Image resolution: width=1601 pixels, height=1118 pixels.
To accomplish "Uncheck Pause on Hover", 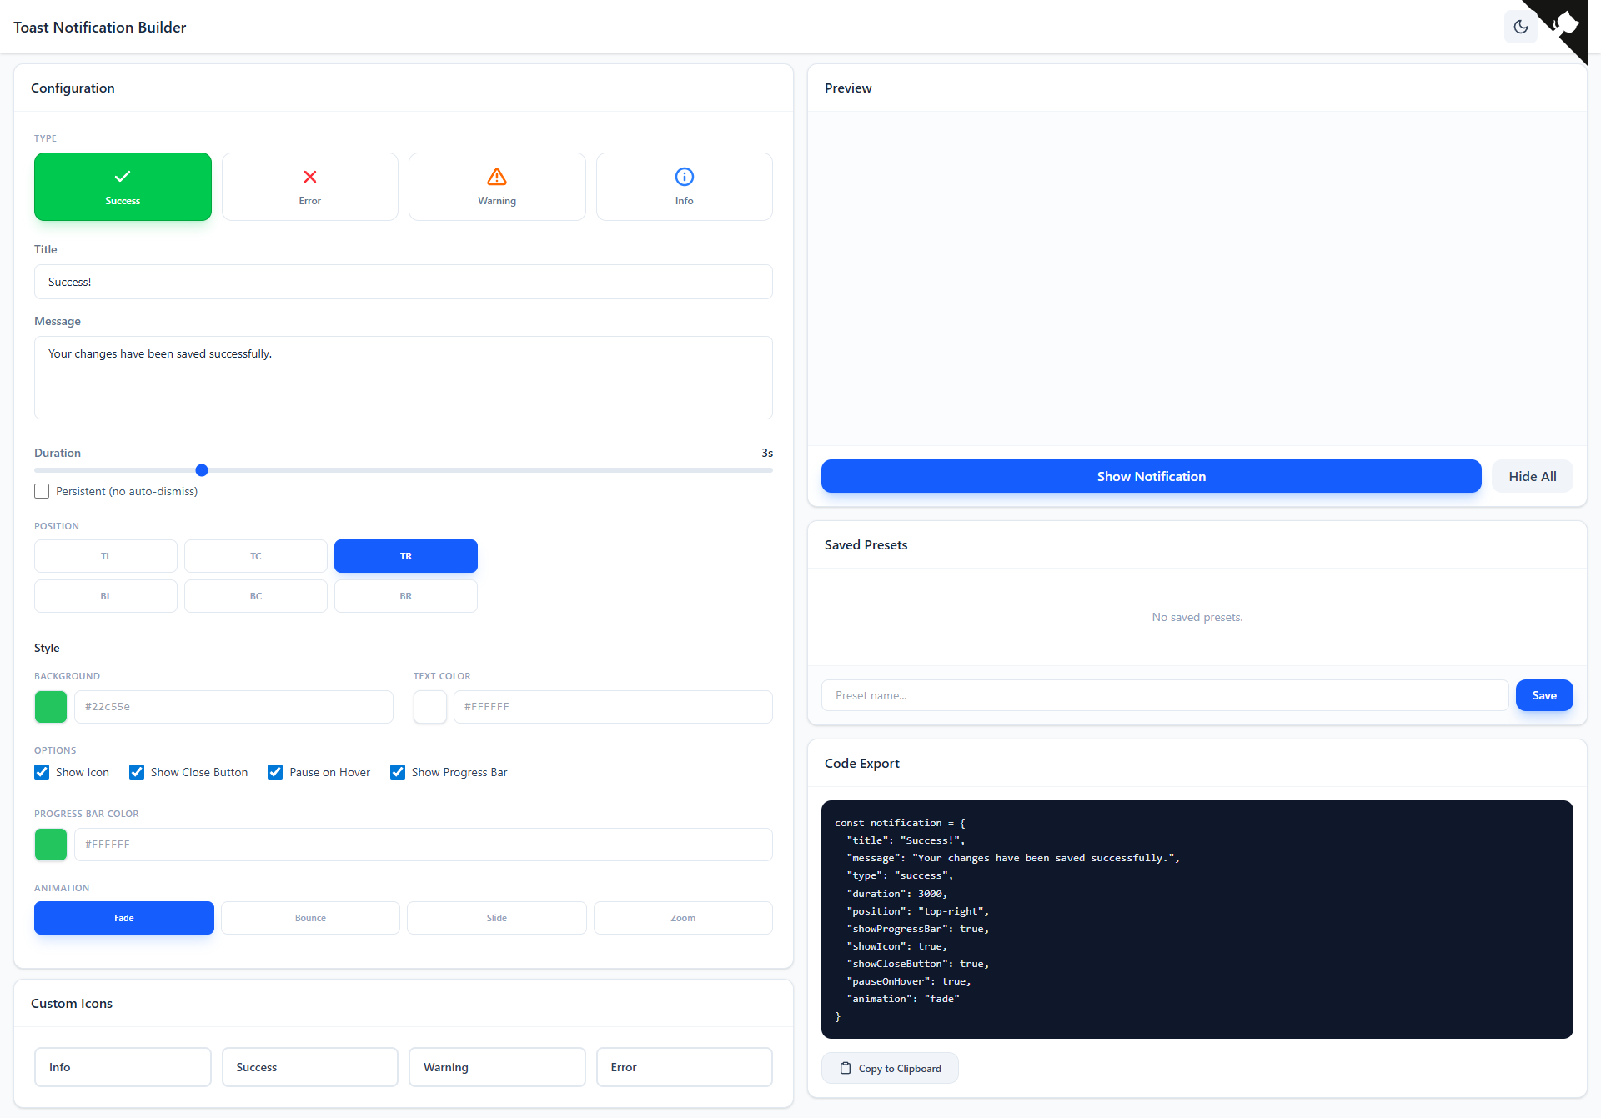I will (275, 772).
